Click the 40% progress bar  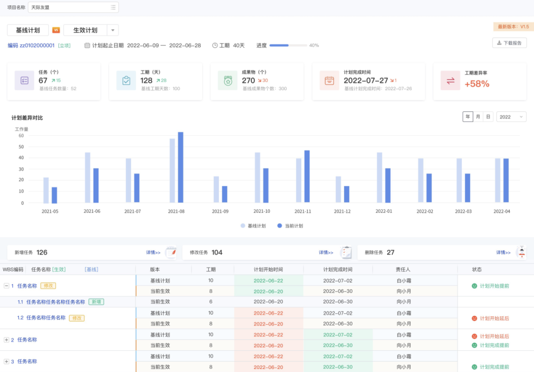click(288, 45)
